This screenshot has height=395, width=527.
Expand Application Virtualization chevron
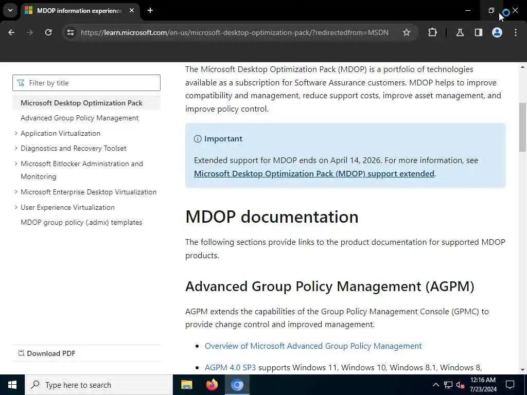tap(16, 133)
